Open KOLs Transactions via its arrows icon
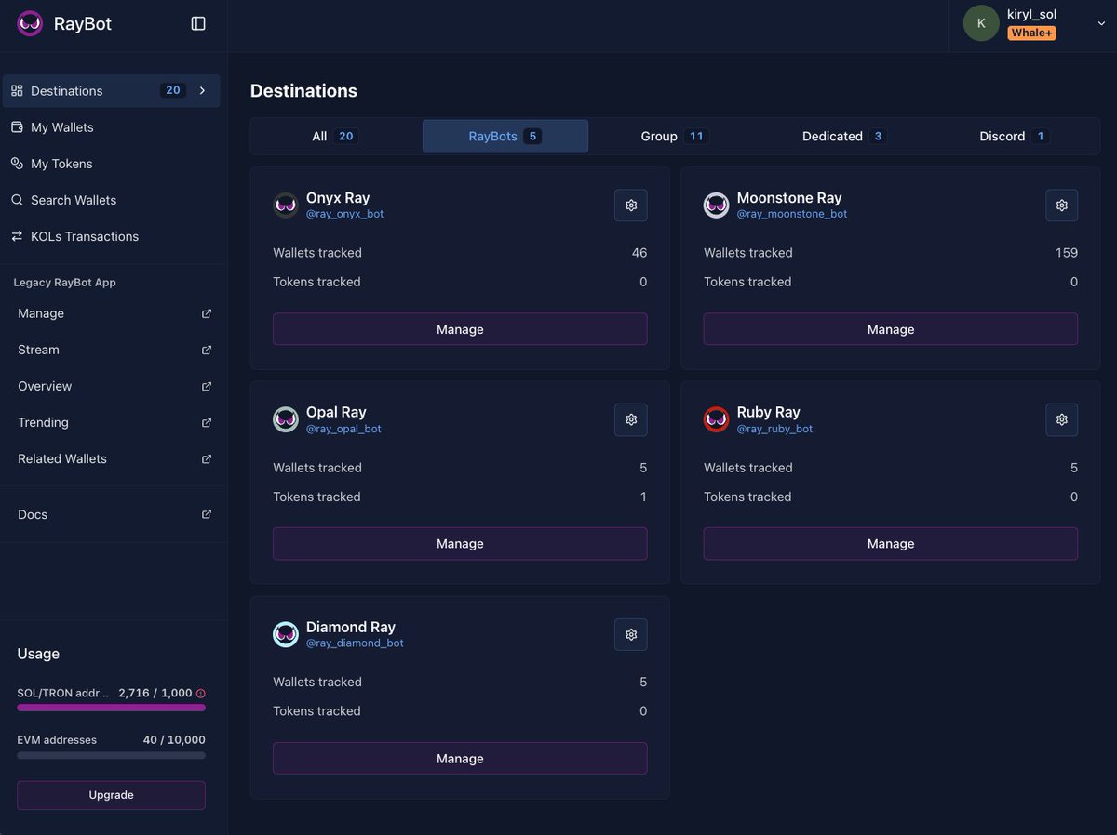Screen dimensions: 1117x835 [x=16, y=235]
